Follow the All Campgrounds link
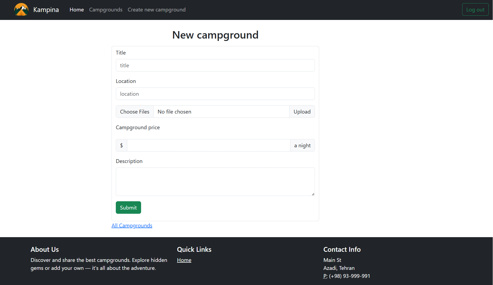This screenshot has width=493, height=285. (x=132, y=226)
